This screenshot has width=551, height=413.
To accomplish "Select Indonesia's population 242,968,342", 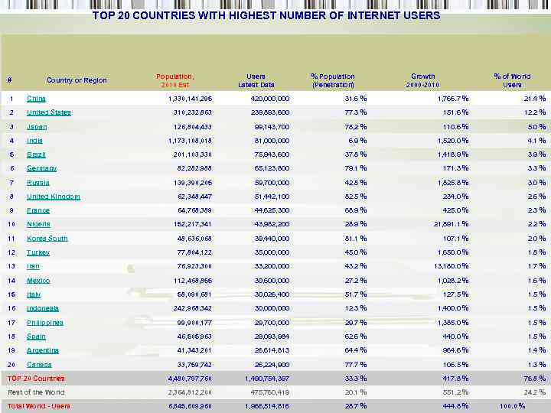I will click(193, 308).
